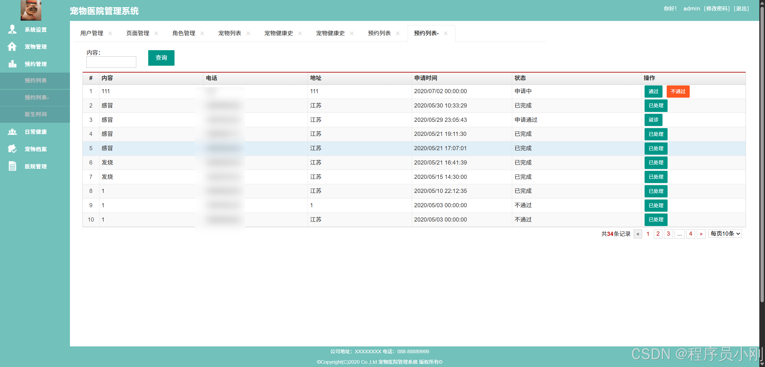Screen dimensions: 765x367
Task: Click the 宠物管理 house icon
Action: pos(12,46)
